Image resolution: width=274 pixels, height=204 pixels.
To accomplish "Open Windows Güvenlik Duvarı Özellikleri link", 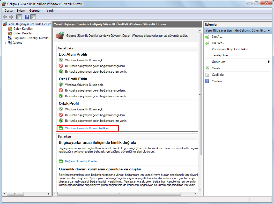I will point(87,128).
